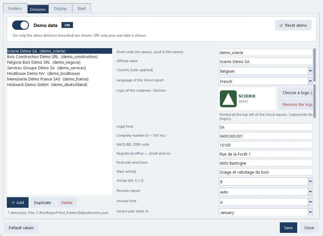Open the Group art. II.1-2 dropdown
The height and width of the screenshot is (236, 323).
310,182
